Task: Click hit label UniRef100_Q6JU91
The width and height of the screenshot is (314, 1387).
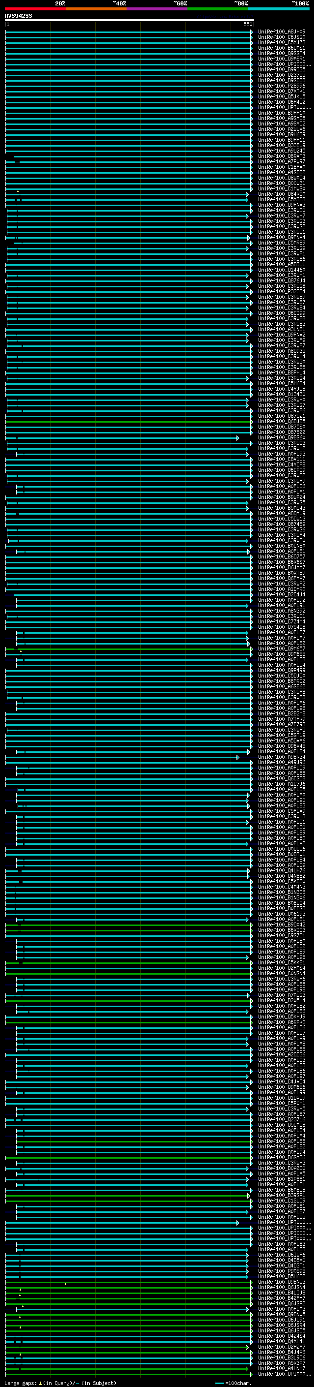Action: tap(282, 1319)
